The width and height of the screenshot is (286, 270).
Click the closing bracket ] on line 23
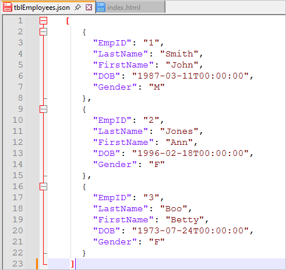pos(72,264)
